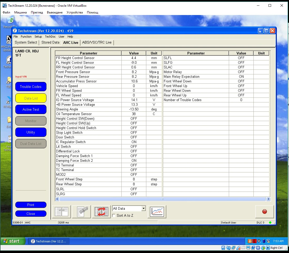289x253 pixels.
Task: Click the left Parameter column header
Action: click(88, 53)
